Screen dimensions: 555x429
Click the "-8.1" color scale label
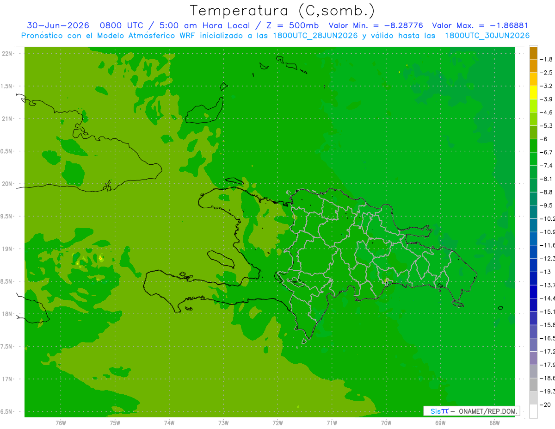pyautogui.click(x=546, y=179)
